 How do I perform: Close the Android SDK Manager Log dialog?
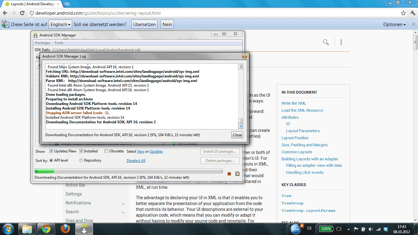244,56
